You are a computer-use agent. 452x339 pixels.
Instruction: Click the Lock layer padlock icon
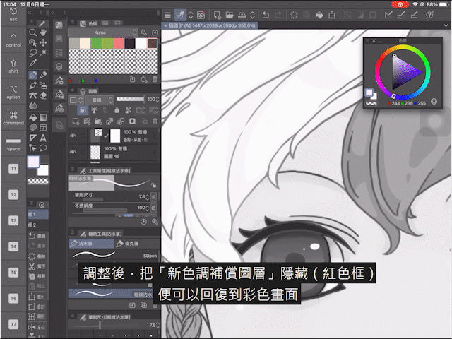[117, 110]
